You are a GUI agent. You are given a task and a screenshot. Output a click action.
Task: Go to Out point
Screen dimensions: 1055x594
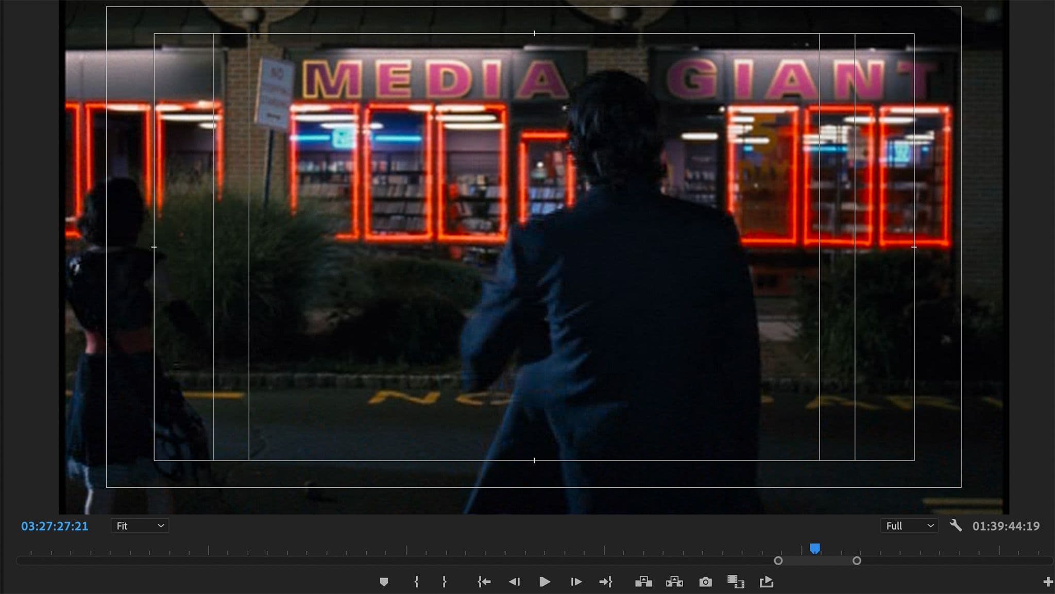tap(606, 582)
